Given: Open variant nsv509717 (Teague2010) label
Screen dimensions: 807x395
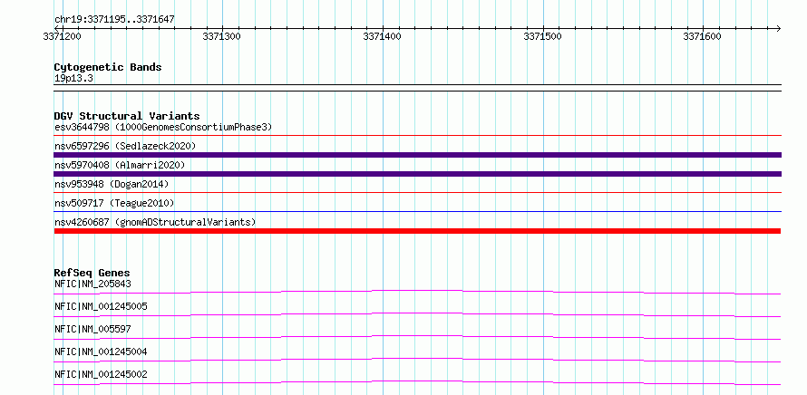Looking at the screenshot, I should tap(114, 203).
